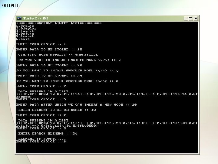Click the '3.Insert' menu line
This screenshot has height=164, width=218.
[x=25, y=31]
